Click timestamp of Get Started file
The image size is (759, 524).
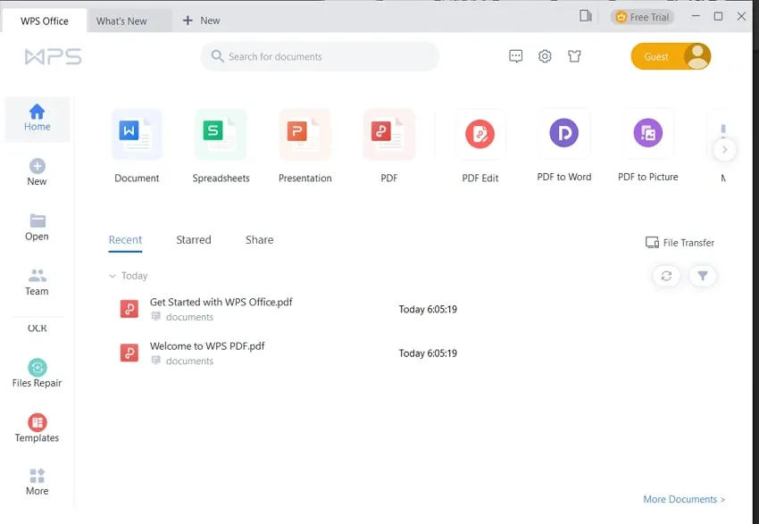point(428,309)
